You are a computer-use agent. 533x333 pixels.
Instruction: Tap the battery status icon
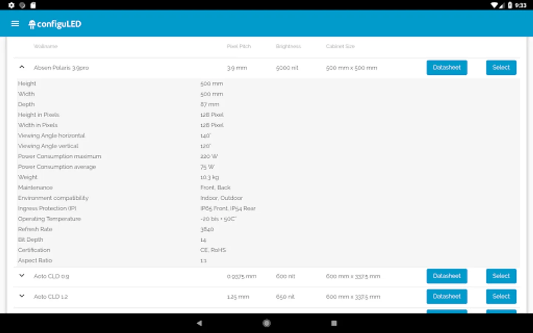pos(510,5)
